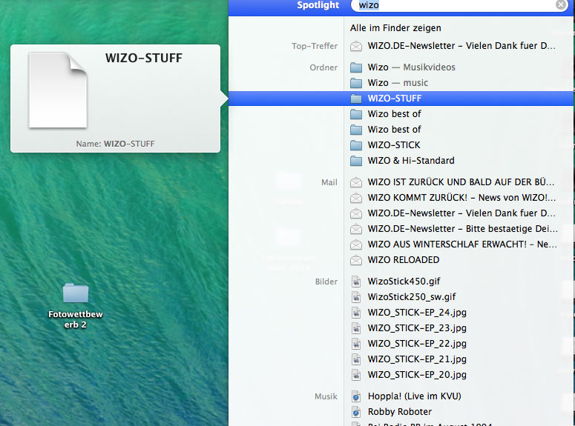Open WIZO_STICK-EP_20.jpg image result
575x426 pixels.
pyautogui.click(x=417, y=375)
